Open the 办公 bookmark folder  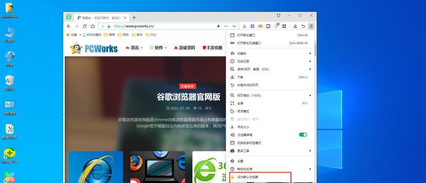point(151,35)
